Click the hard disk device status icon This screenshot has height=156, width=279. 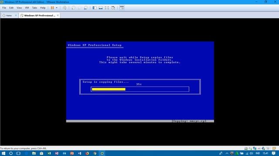pyautogui.click(x=246, y=148)
